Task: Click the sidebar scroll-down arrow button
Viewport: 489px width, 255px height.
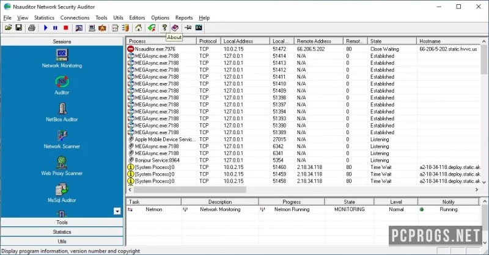Action: (117, 212)
